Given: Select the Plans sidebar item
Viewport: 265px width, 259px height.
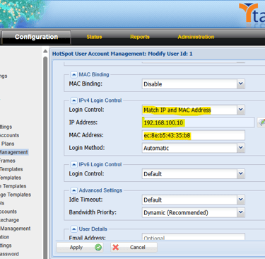Looking at the screenshot, I should pos(8,144).
